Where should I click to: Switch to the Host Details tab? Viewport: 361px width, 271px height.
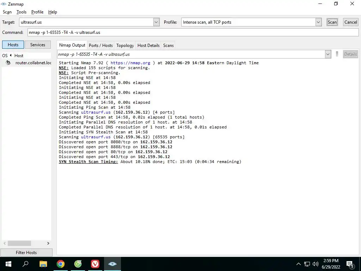click(148, 46)
